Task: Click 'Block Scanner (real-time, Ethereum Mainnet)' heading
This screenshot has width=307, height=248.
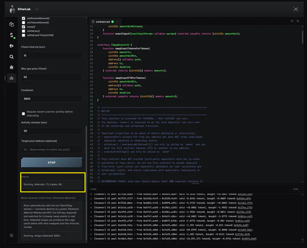Action: (48, 198)
